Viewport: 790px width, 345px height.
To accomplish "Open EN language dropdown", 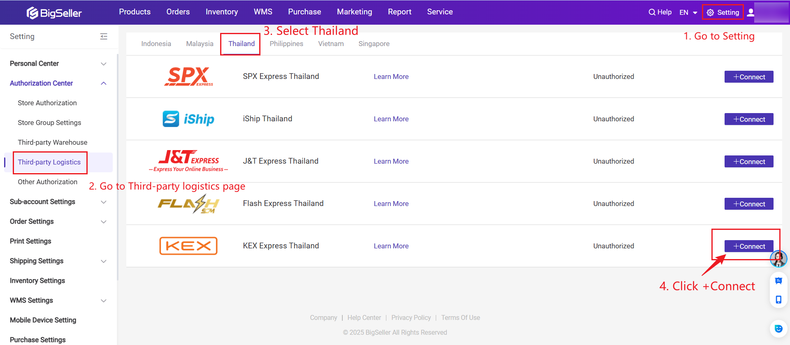I will [688, 12].
